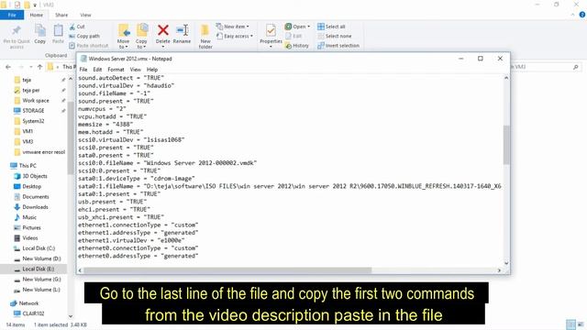Click the Cut scissors icon

[x=72, y=27]
